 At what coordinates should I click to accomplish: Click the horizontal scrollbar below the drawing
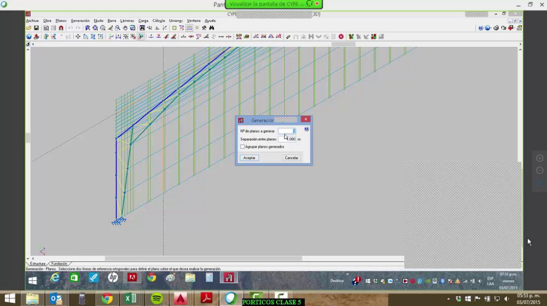click(203, 258)
